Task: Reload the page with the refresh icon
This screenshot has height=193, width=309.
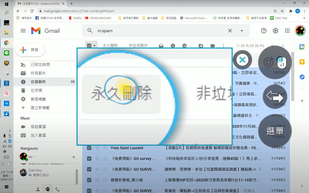Action: [x=32, y=11]
